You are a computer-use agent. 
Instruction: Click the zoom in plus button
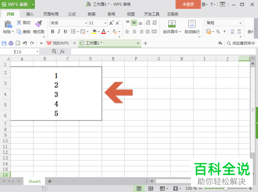point(250,188)
